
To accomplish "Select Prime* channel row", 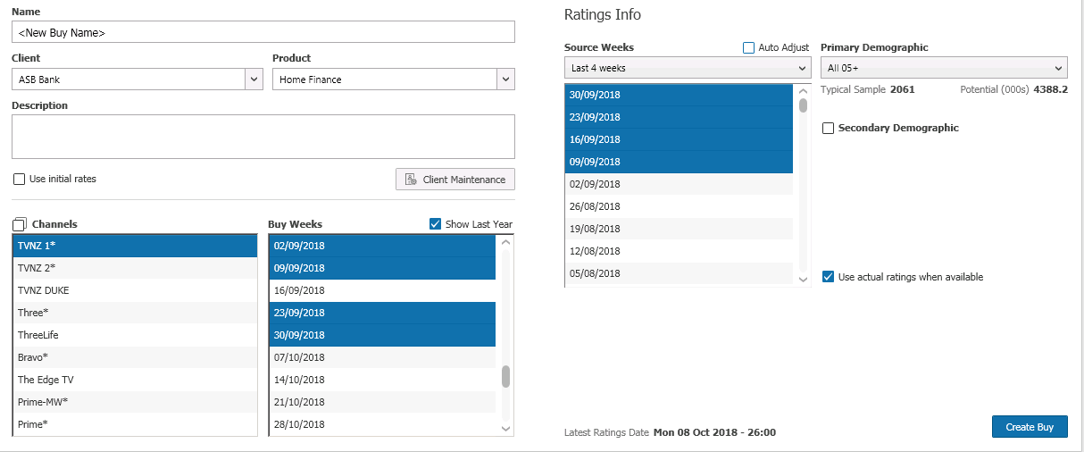I will click(135, 424).
